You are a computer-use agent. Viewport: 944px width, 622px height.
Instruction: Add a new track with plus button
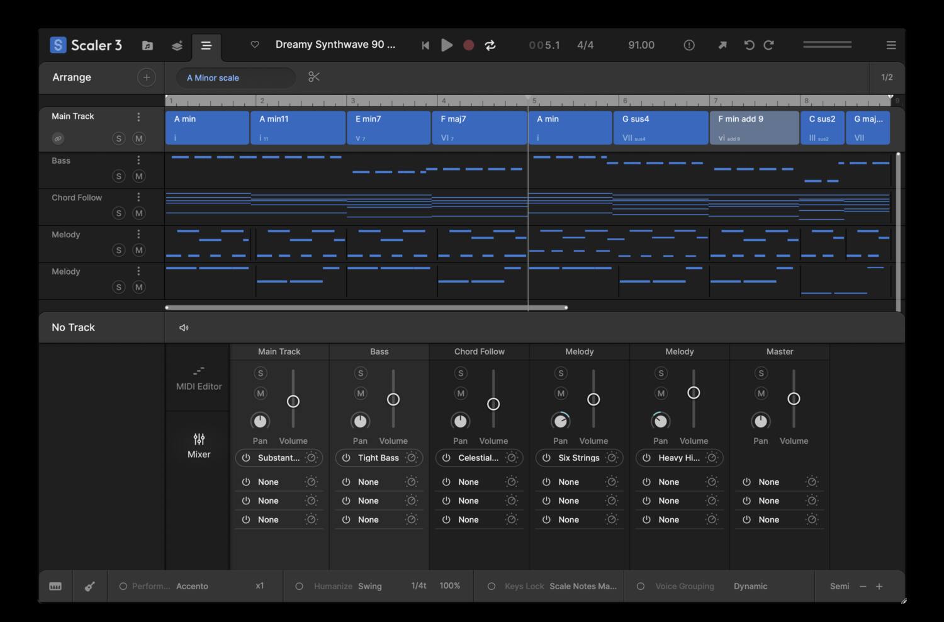click(x=146, y=77)
